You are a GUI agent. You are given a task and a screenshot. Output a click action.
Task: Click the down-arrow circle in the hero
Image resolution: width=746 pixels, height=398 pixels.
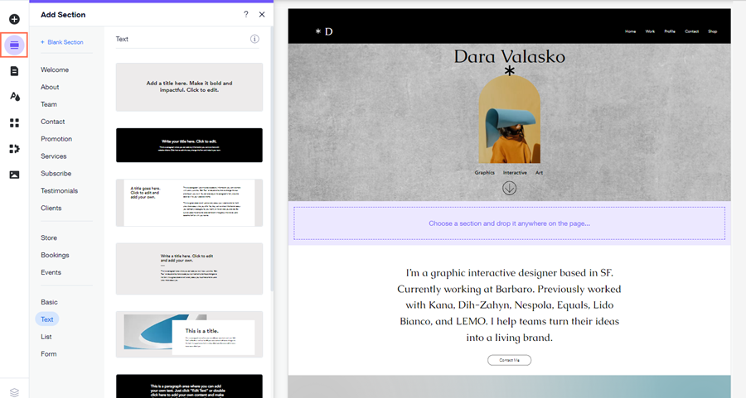click(x=509, y=188)
